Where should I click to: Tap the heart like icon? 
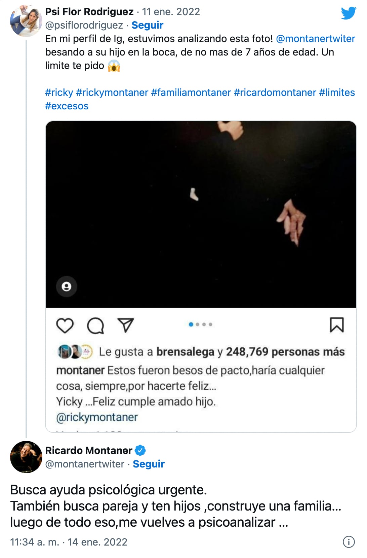65,325
